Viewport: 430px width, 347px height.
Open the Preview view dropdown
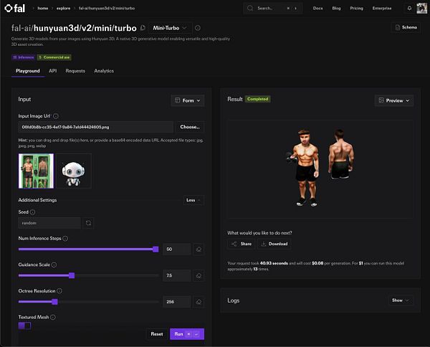pos(394,100)
